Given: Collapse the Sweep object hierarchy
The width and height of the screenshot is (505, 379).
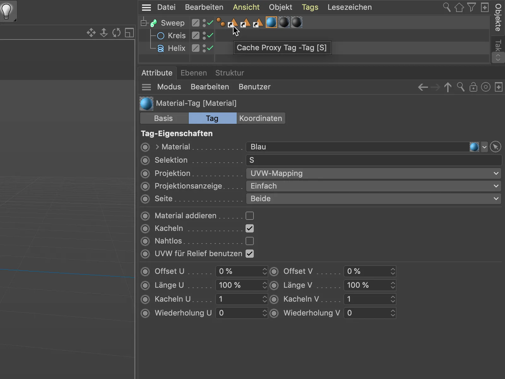Looking at the screenshot, I should click(144, 23).
